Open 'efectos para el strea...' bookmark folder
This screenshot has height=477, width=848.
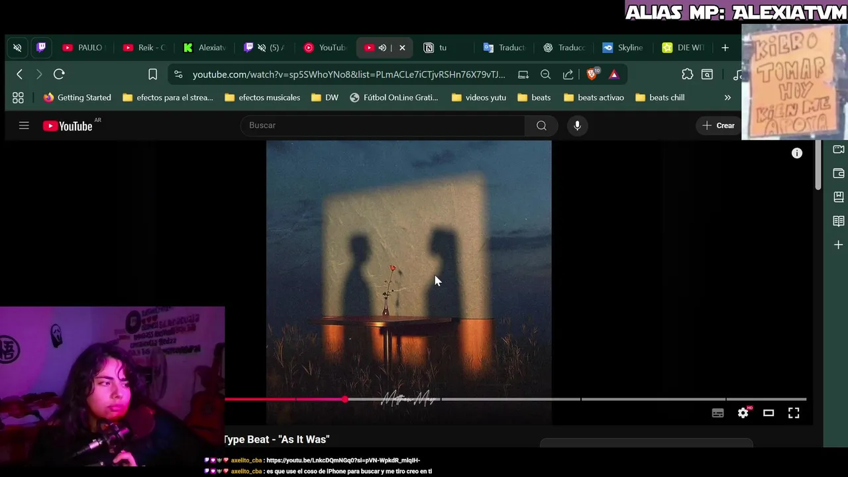tap(168, 97)
